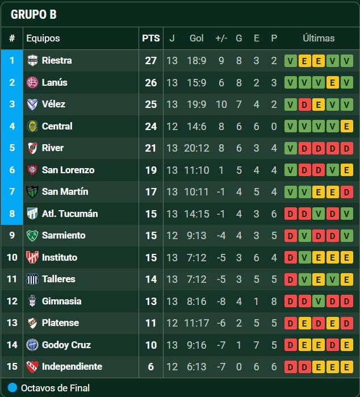Click Riestra's yellow E result badge
This screenshot has height=397, width=360.
click(x=304, y=61)
